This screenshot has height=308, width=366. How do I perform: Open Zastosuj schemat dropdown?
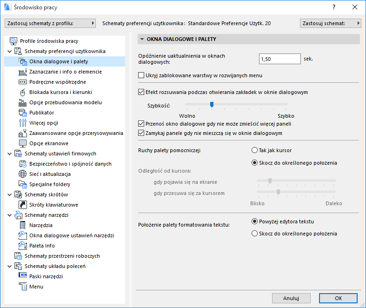point(331,23)
